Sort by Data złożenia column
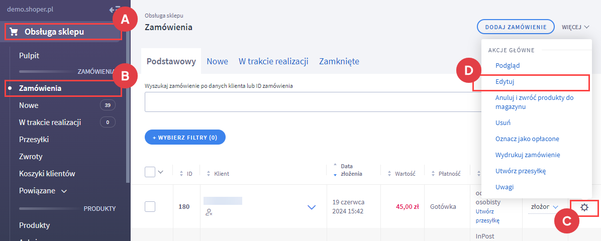Image resolution: width=601 pixels, height=241 pixels. [336, 170]
